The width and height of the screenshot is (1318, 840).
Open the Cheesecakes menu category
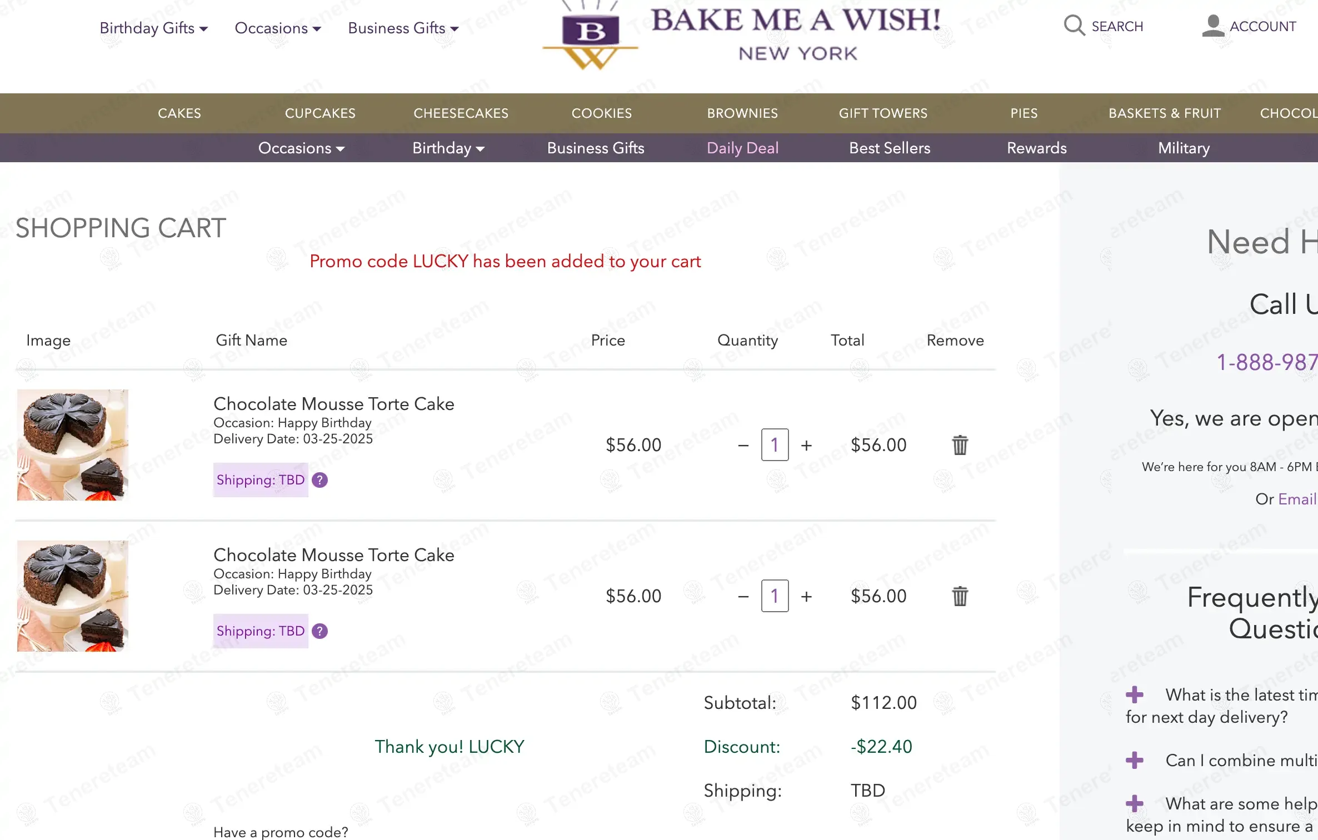461,113
